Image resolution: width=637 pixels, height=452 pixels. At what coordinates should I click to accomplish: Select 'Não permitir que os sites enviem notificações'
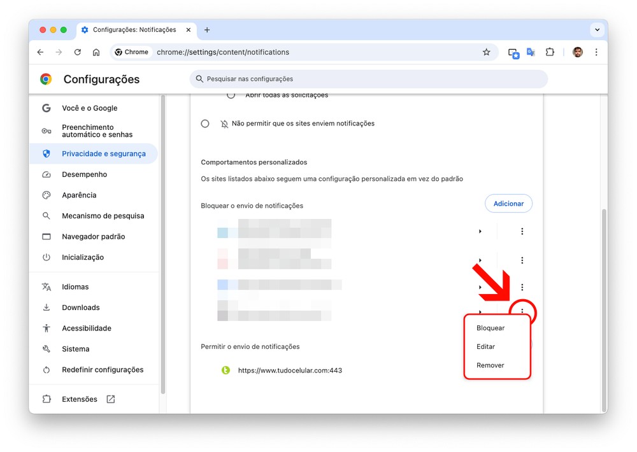pyautogui.click(x=205, y=124)
